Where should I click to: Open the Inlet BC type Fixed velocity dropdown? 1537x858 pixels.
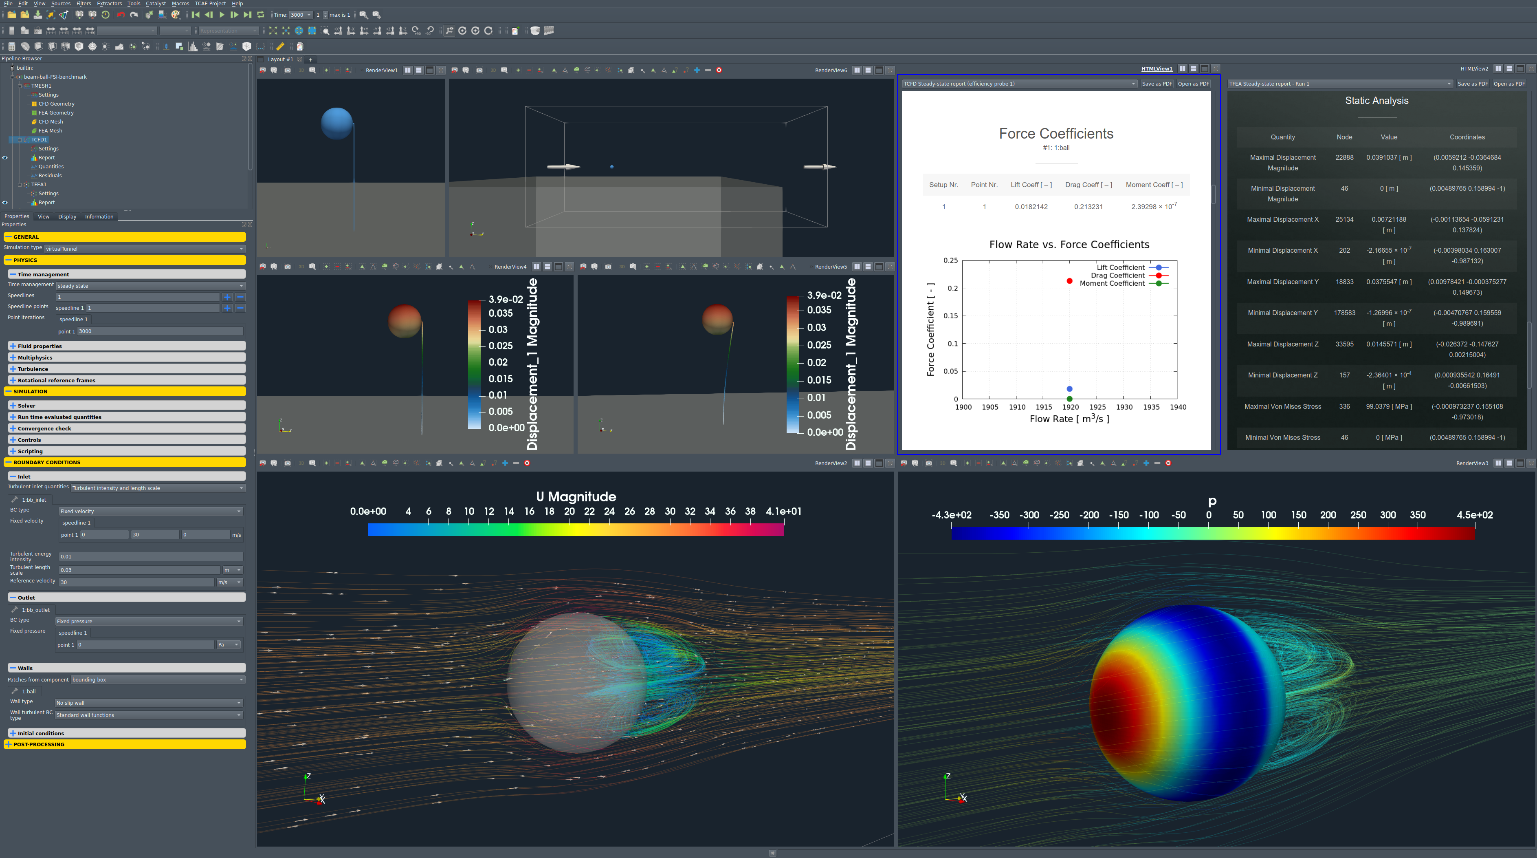pos(150,511)
